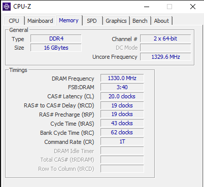Select the Command Rate 1T field
Viewport: 204px width, 187px height.
coord(122,141)
